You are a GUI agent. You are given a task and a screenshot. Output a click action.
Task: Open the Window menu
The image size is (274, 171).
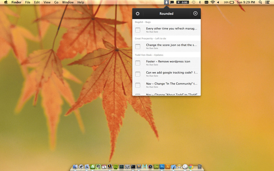[x=68, y=2]
